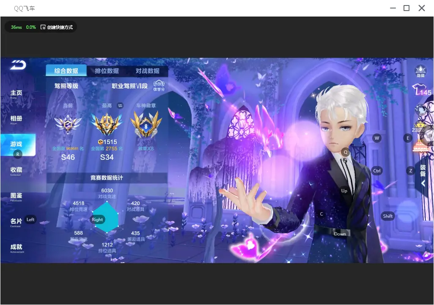Click the crown popularity icon showing 23.2

click(420, 127)
